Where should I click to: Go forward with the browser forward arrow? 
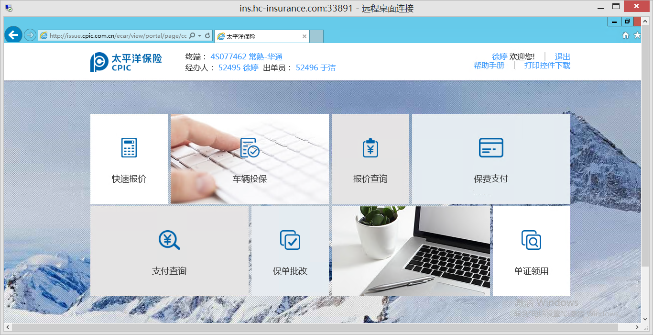[x=30, y=35]
